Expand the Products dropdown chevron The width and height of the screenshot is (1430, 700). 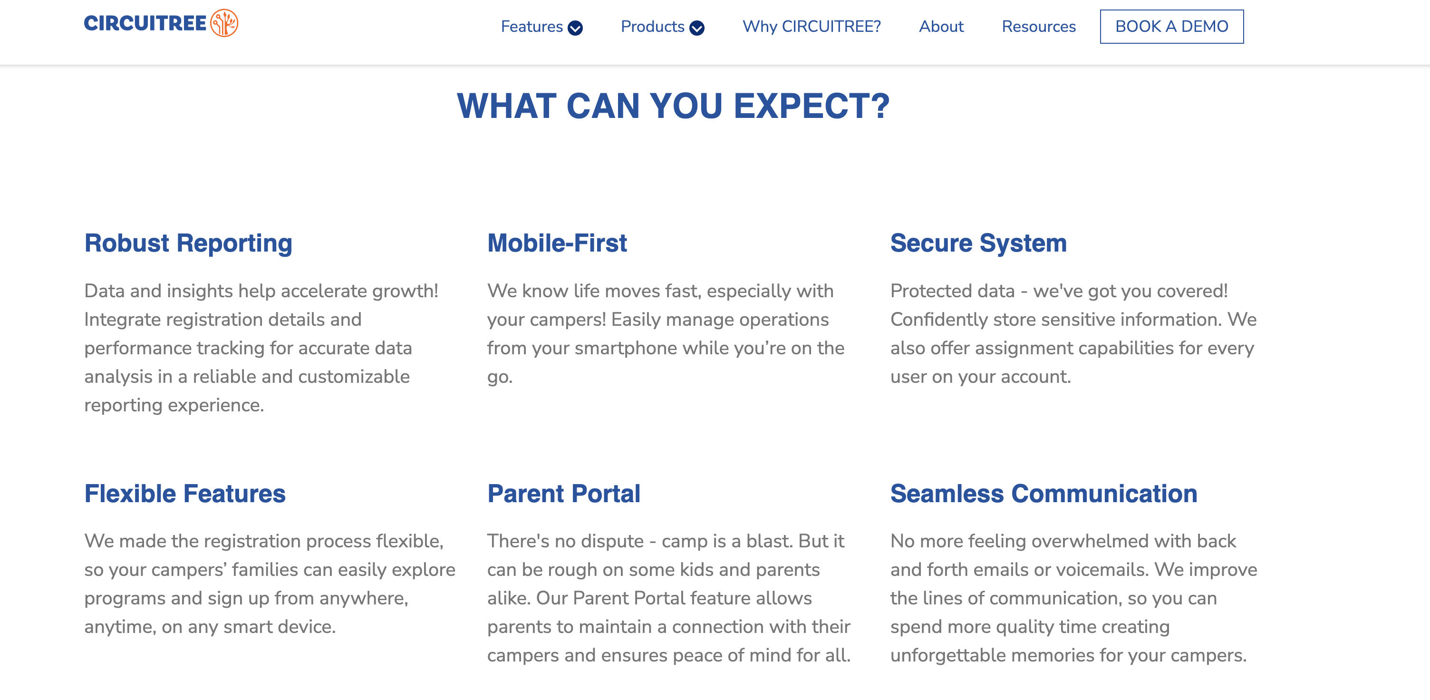pyautogui.click(x=696, y=28)
